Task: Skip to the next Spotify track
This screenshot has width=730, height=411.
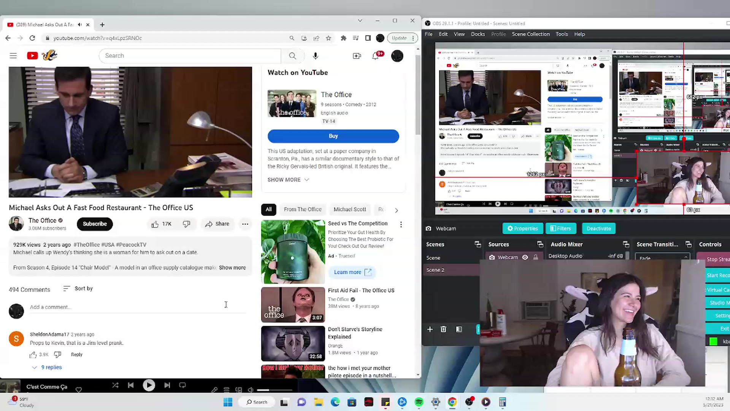Action: click(x=167, y=386)
